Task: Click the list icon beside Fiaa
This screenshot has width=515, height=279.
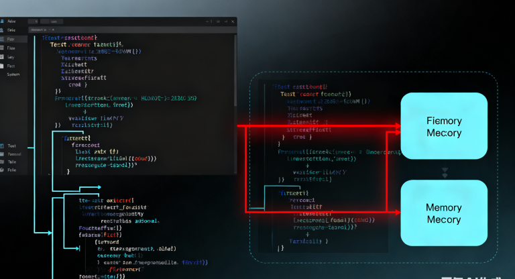Action: tap(3, 48)
